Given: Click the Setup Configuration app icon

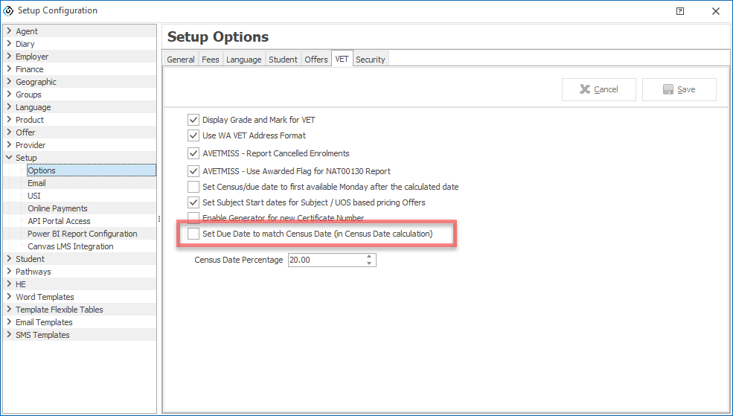Looking at the screenshot, I should point(9,11).
